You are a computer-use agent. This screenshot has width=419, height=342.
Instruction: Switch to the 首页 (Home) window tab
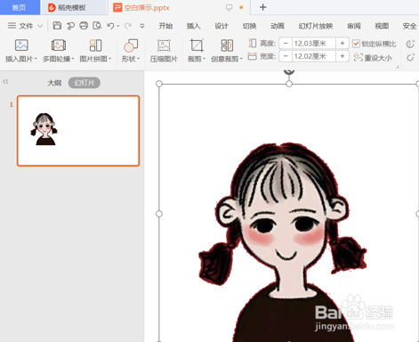click(x=20, y=7)
